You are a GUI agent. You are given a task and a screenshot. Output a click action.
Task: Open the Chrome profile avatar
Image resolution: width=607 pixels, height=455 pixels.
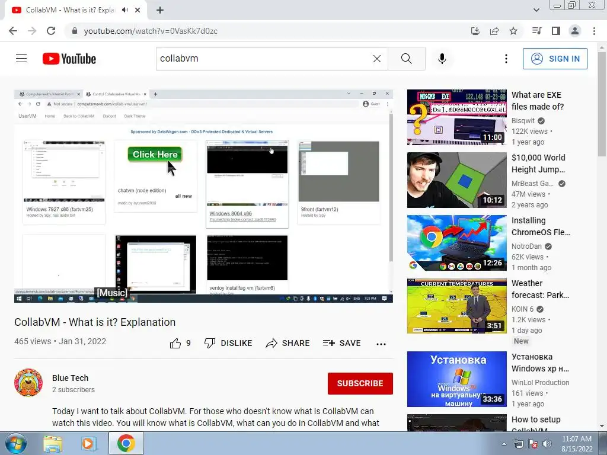click(x=575, y=31)
